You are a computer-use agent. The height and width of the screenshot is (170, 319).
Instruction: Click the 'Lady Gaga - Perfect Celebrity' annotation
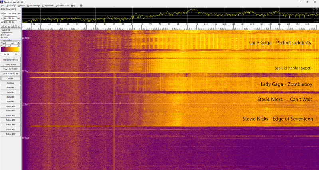click(x=280, y=43)
